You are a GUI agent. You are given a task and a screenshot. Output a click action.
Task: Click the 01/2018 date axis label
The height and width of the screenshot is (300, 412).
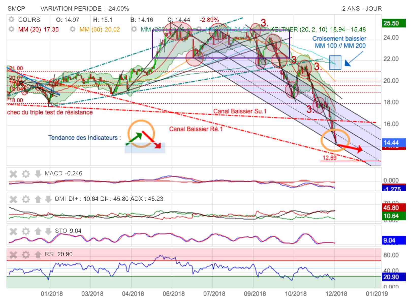(52, 294)
